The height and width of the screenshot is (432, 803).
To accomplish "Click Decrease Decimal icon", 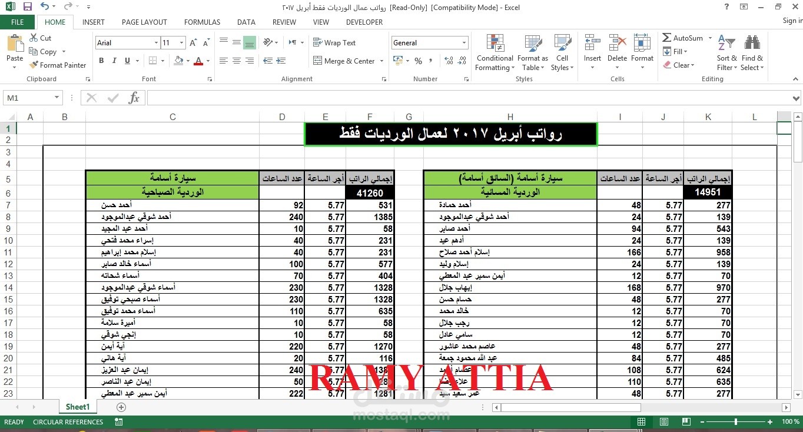I will (463, 61).
